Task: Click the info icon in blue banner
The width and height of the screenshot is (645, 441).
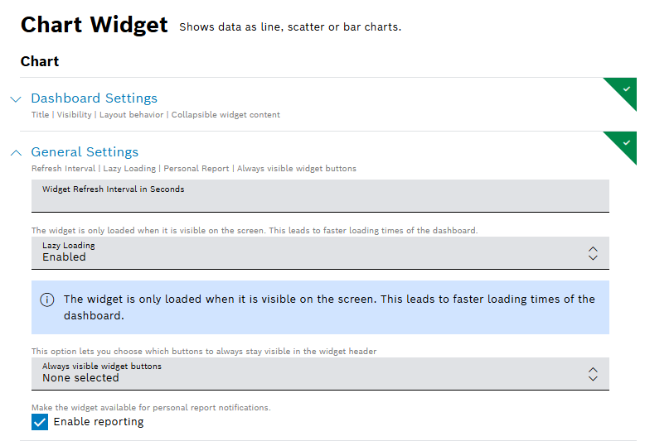Action: (x=47, y=300)
